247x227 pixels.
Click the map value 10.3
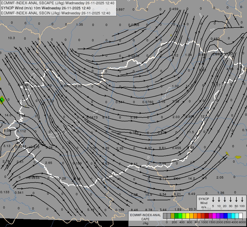11,38
